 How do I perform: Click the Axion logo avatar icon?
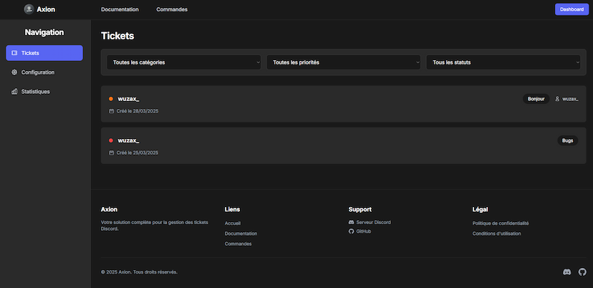(x=29, y=9)
